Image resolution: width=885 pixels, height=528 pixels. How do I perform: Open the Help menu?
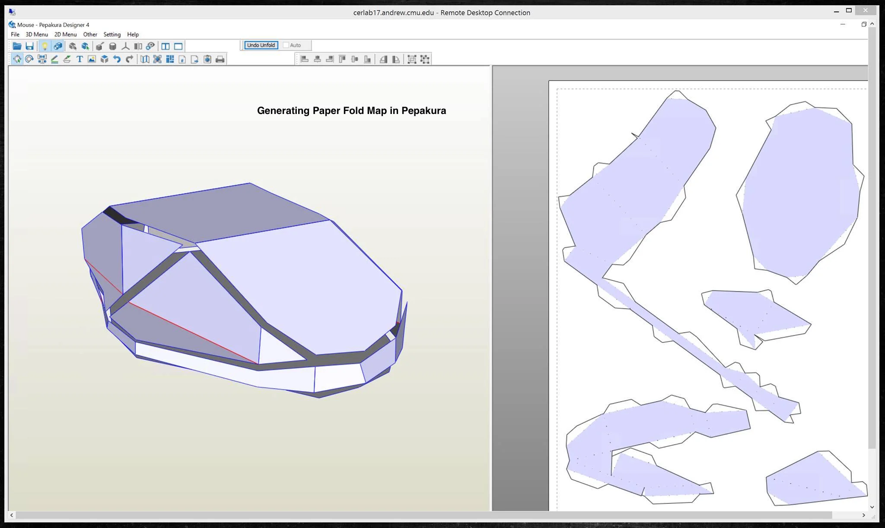tap(133, 35)
